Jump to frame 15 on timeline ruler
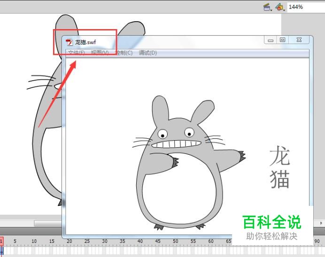Viewport: 325px width, 257px height. tap(52, 241)
